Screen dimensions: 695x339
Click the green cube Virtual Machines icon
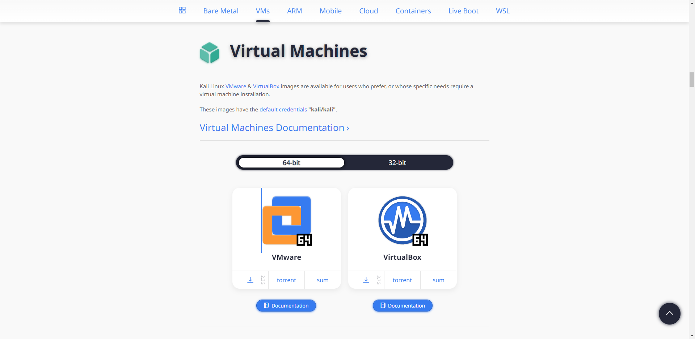[210, 52]
